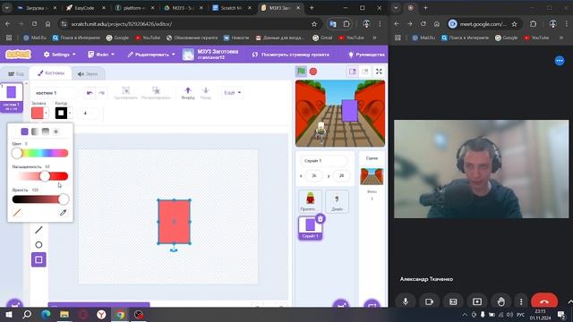Click See Project Page button

tap(290, 55)
